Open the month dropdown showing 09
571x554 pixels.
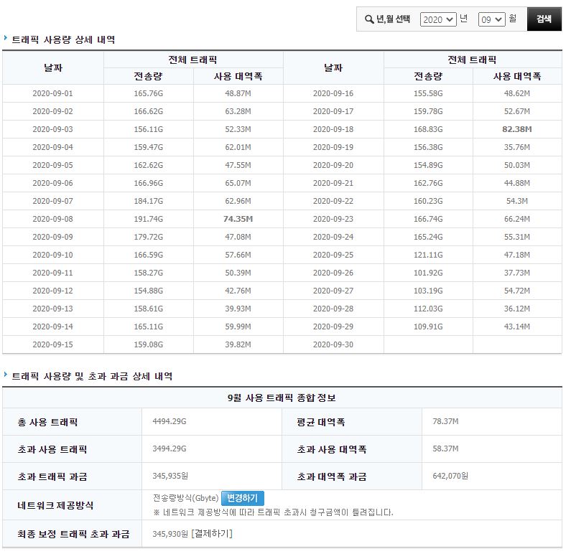491,19
